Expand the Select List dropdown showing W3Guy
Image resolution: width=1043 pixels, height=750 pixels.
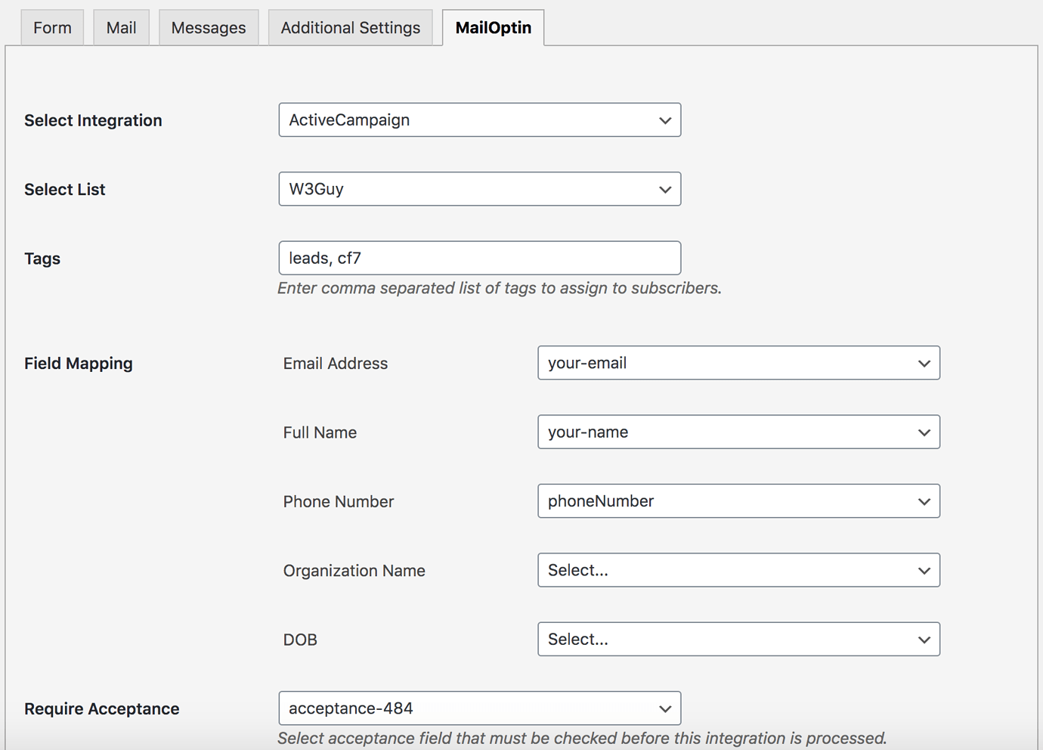(479, 189)
